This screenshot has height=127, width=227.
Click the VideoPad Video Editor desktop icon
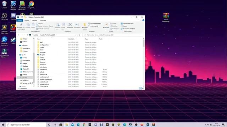click(x=4, y=29)
